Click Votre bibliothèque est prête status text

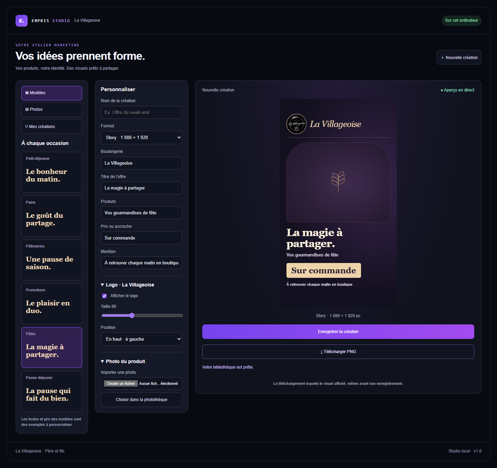click(x=228, y=367)
